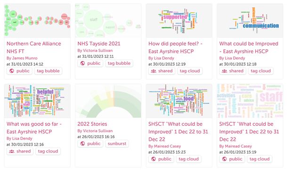Screen dimensions: 292x170
Task: Open NHS Tayside 2021 title link
Action: (x=99, y=44)
